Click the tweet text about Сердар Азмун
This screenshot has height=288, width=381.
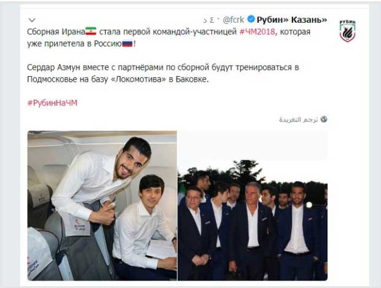pos(163,73)
